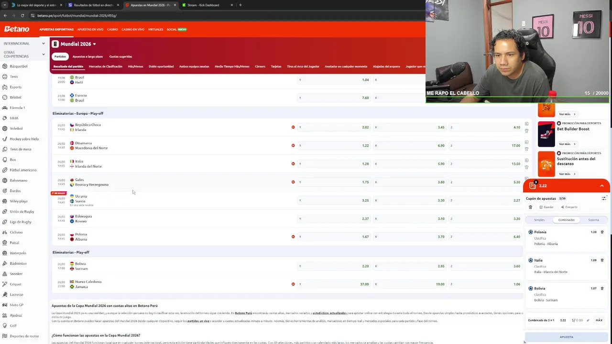Share the coupon with Compartir
This screenshot has width=612, height=344.
(569, 207)
